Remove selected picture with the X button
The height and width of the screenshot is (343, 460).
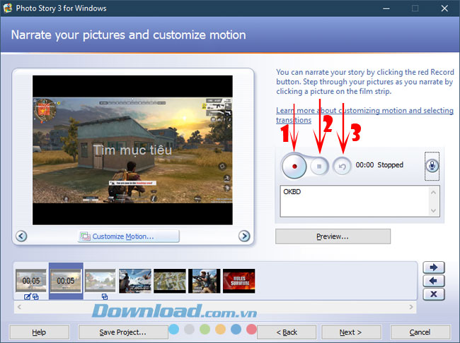coord(433,294)
